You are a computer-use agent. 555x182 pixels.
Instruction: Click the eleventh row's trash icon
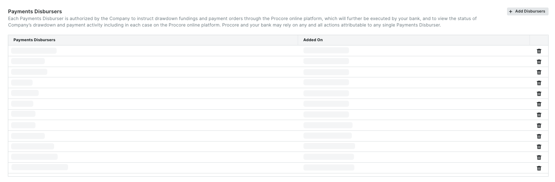click(539, 157)
